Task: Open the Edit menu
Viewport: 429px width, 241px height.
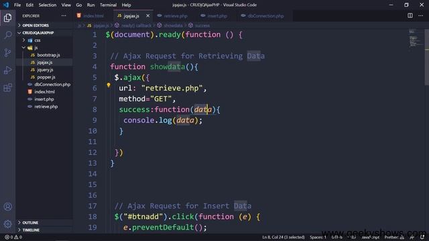Action: point(29,5)
